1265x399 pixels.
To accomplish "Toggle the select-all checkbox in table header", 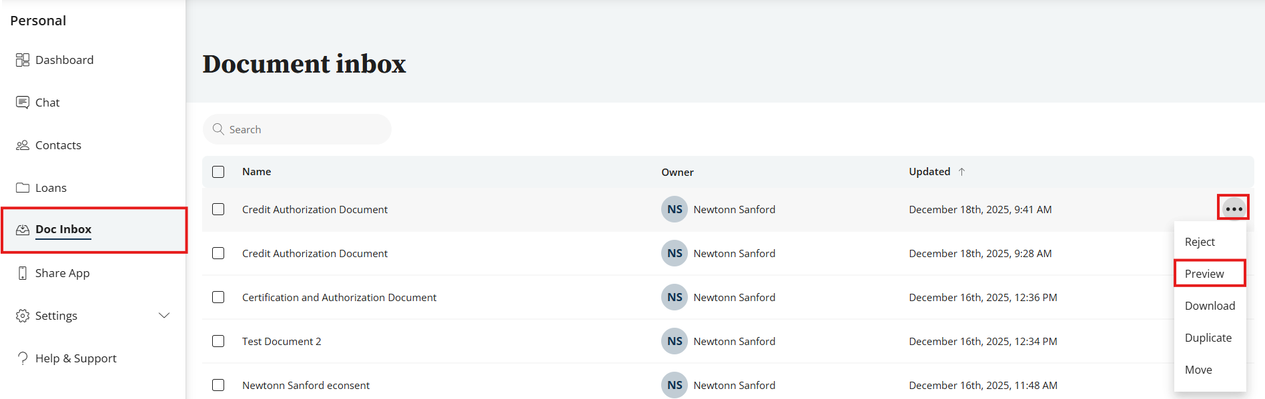I will 218,172.
